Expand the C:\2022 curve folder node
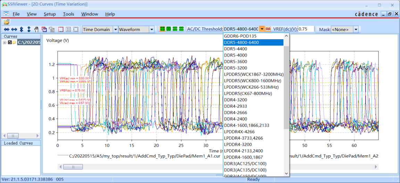The height and width of the screenshot is (183, 400). (x=5, y=43)
